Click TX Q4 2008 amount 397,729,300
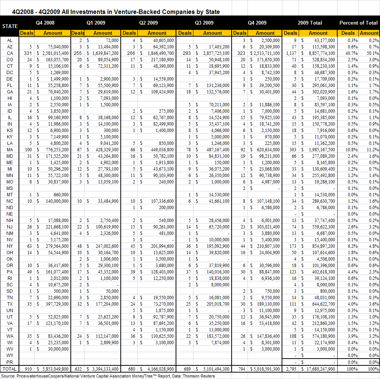Viewport: 380px width, 379px height. point(57,304)
